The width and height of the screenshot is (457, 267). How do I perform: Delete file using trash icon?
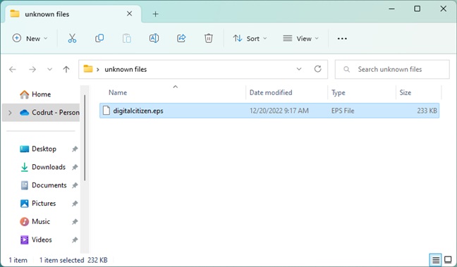click(x=208, y=39)
